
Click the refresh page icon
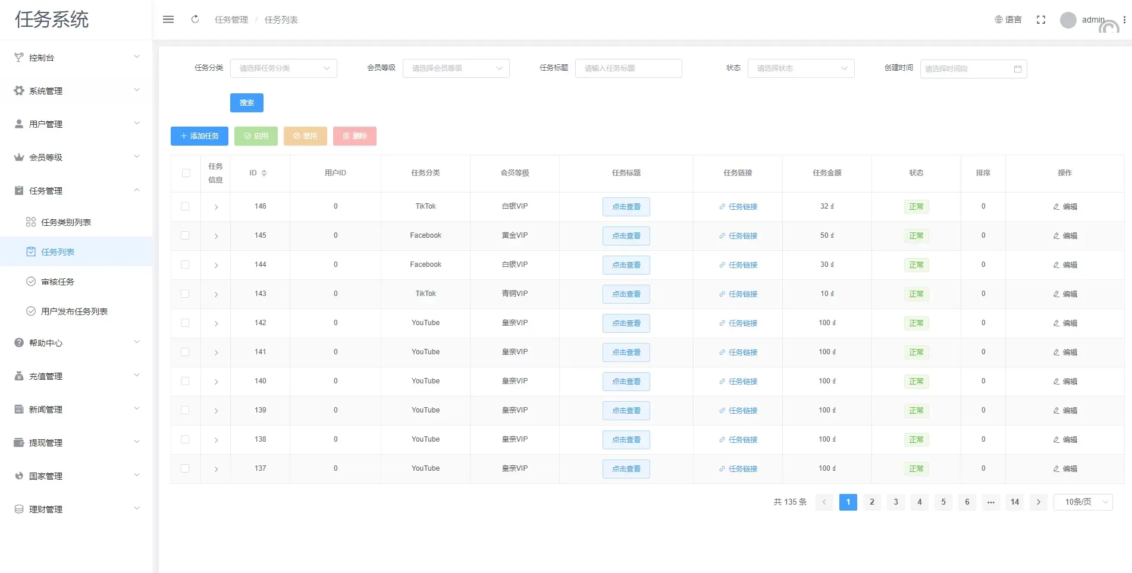point(195,20)
